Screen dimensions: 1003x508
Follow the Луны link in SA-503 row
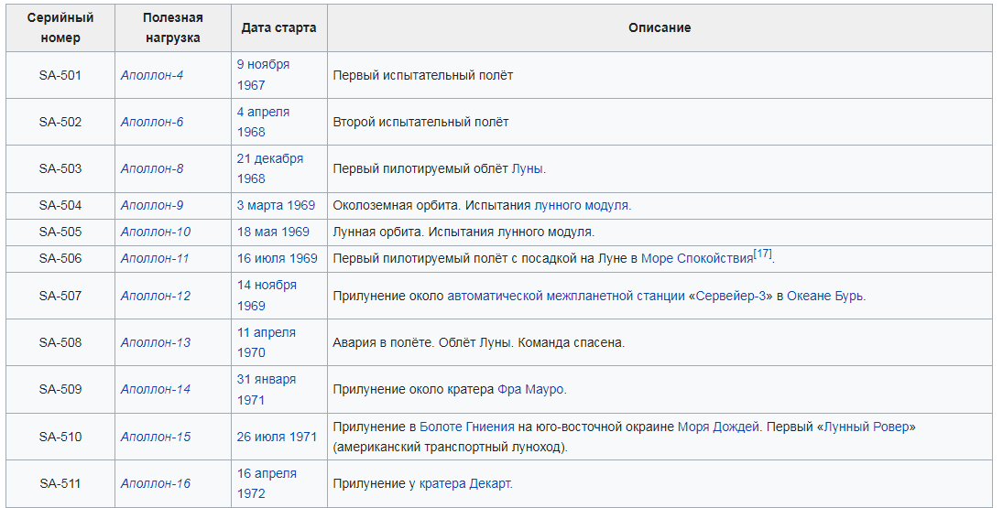pyautogui.click(x=527, y=168)
